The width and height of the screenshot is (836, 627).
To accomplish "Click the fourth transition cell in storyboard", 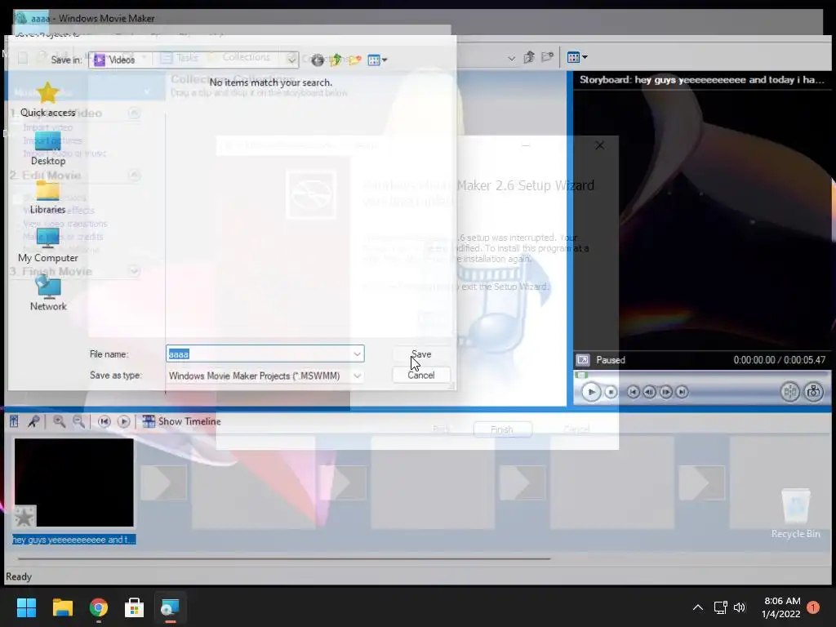I will coord(701,482).
